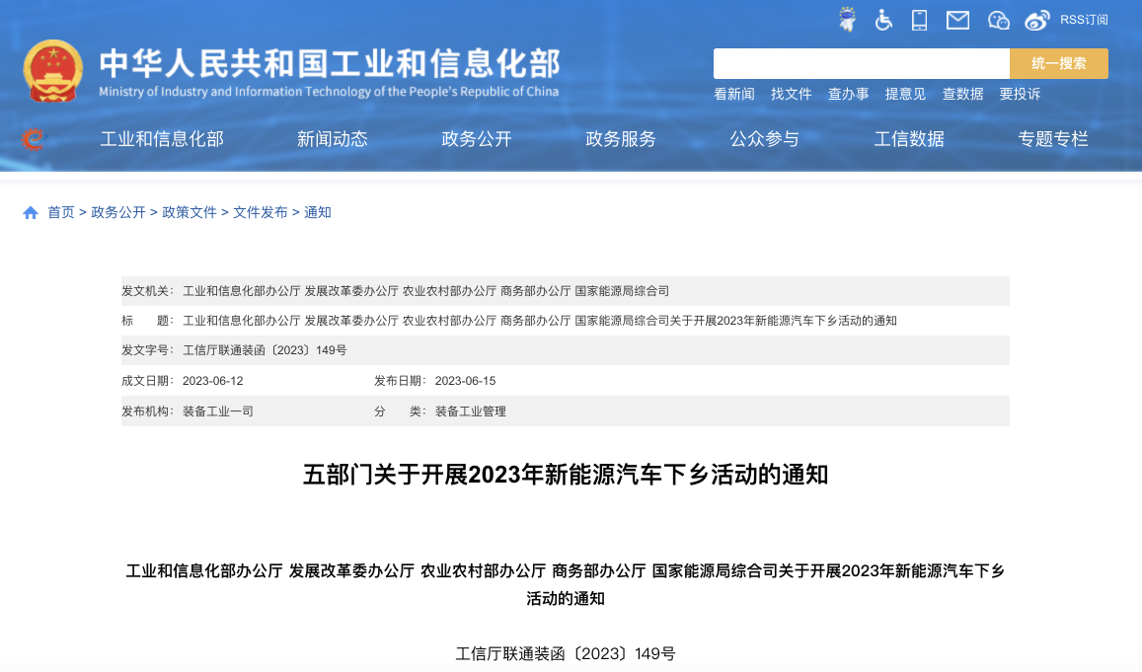Click the 分类 value 装备工业管理
The width and height of the screenshot is (1142, 672).
[471, 411]
